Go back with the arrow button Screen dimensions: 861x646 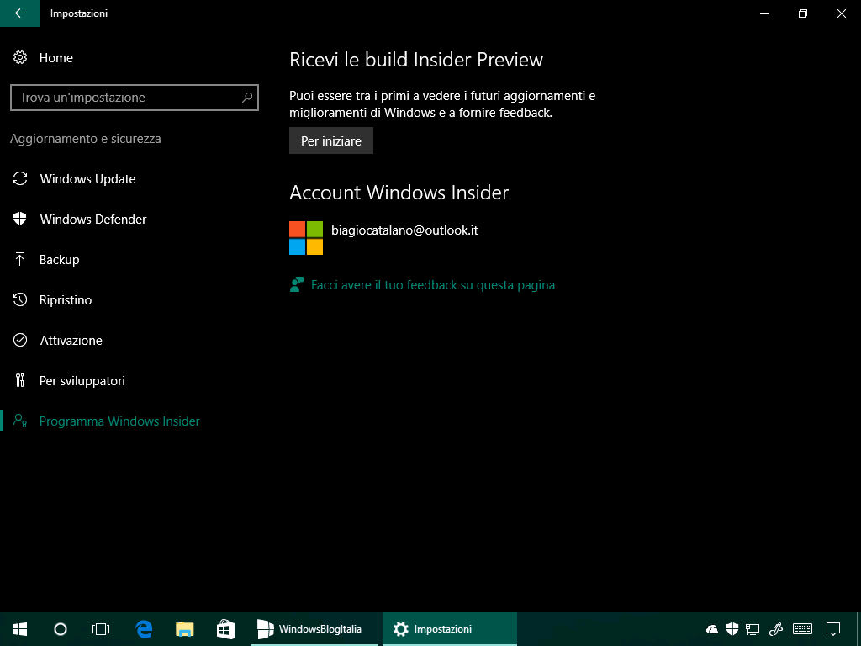click(20, 13)
